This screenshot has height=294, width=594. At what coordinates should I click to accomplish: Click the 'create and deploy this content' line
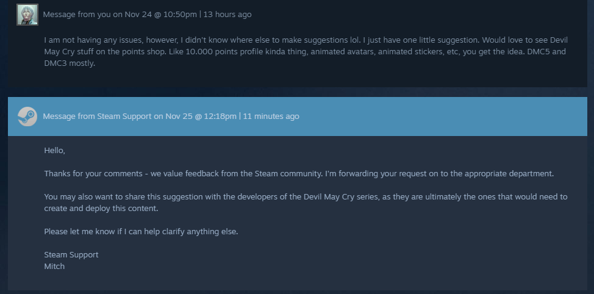pyautogui.click(x=101, y=209)
